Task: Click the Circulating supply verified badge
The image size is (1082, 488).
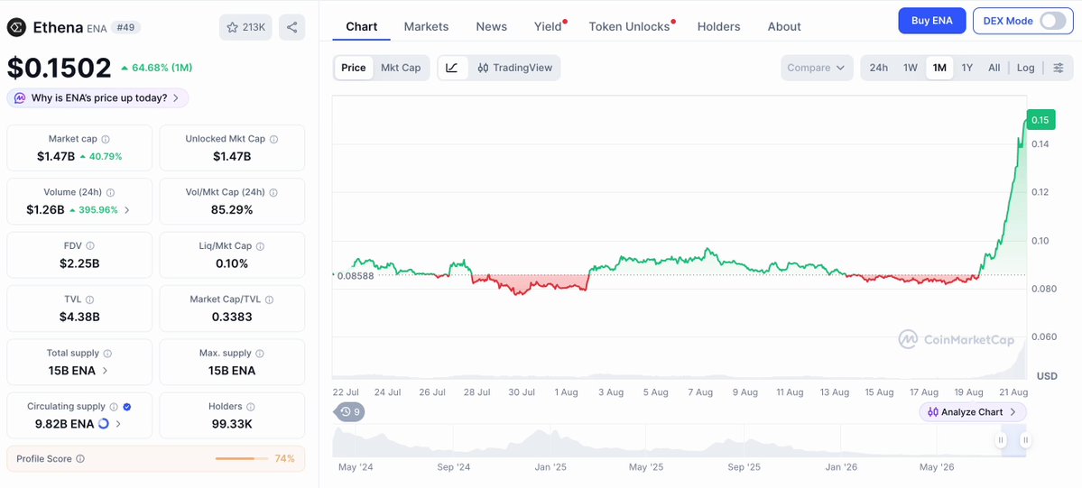Action: click(127, 407)
